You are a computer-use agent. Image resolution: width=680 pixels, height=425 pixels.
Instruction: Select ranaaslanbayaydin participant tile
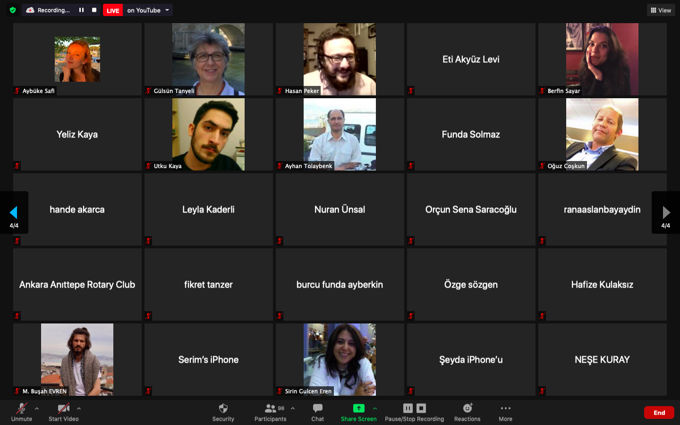click(x=603, y=209)
